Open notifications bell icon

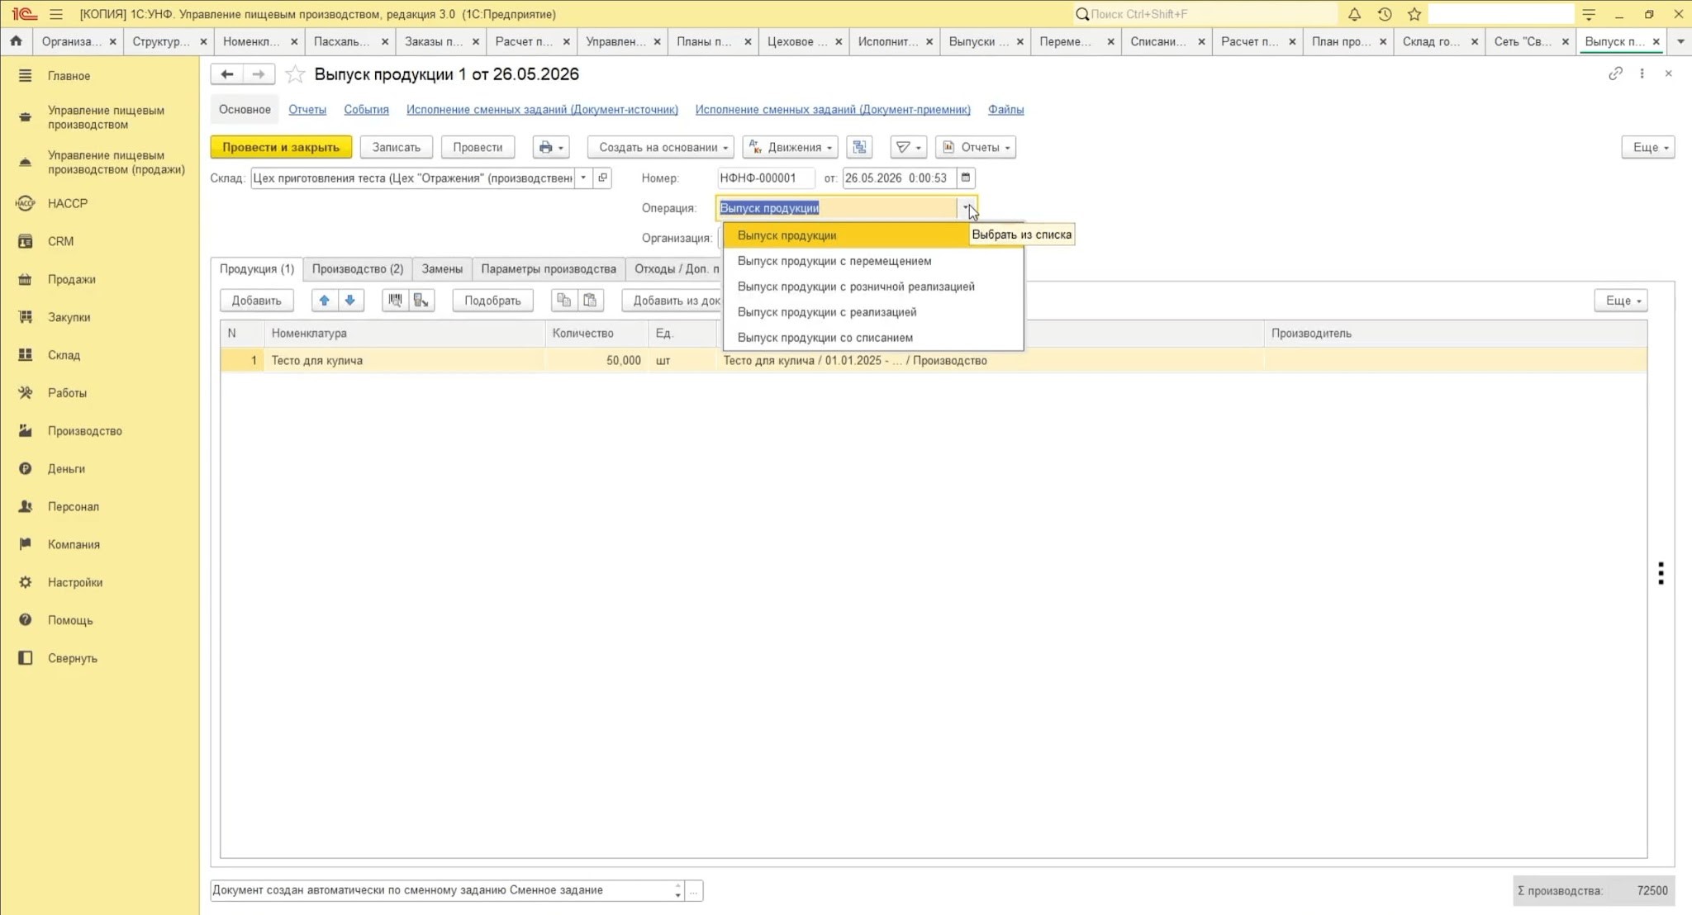click(x=1354, y=14)
